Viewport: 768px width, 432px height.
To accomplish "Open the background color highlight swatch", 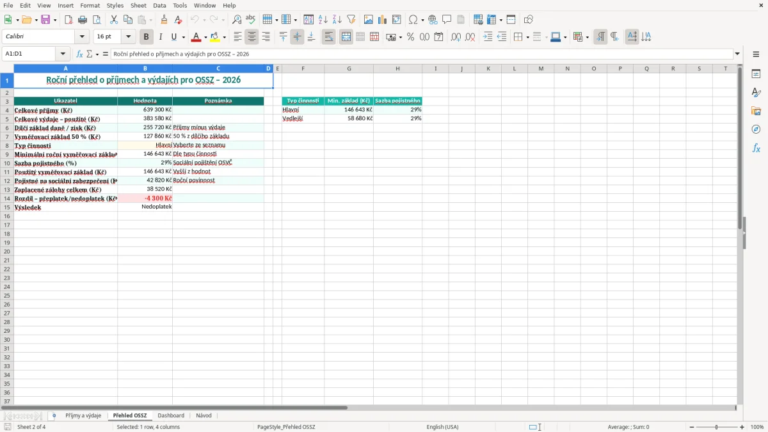I will tap(215, 37).
